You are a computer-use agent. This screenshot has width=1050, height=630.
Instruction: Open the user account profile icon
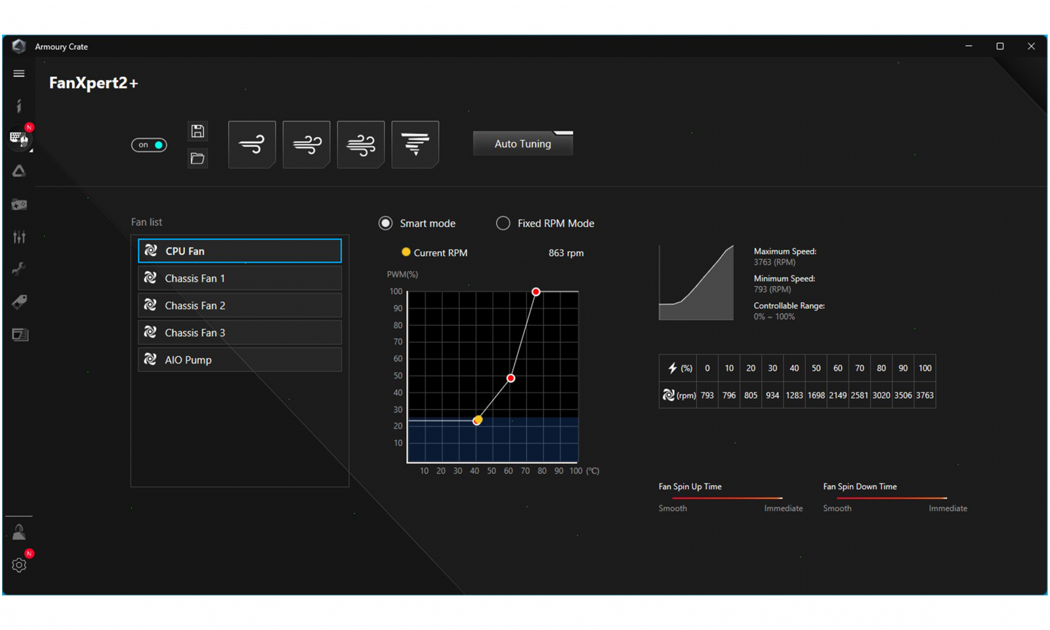click(19, 532)
